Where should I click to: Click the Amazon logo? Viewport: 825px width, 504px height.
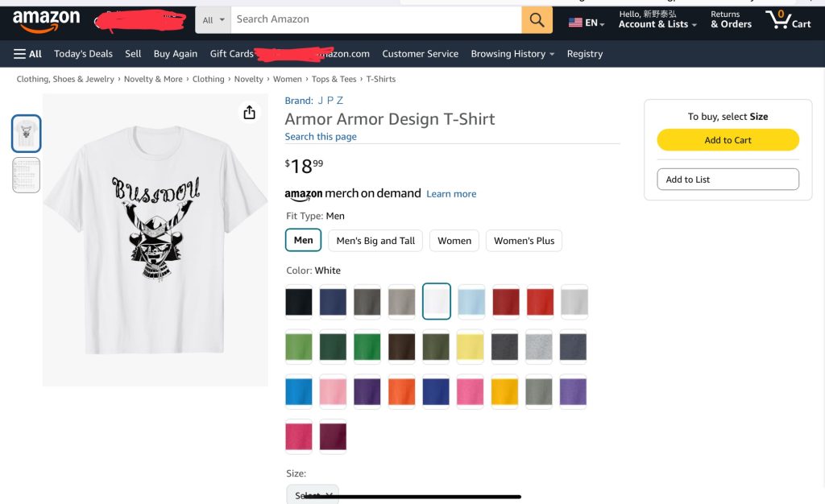pyautogui.click(x=47, y=20)
